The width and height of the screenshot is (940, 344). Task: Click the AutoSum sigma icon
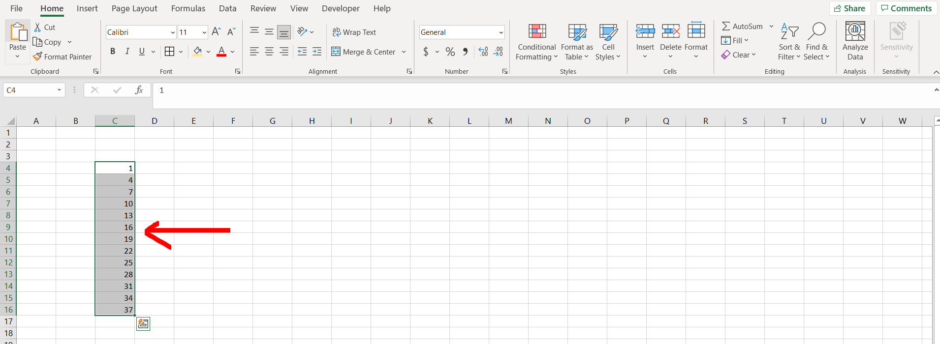pos(726,26)
